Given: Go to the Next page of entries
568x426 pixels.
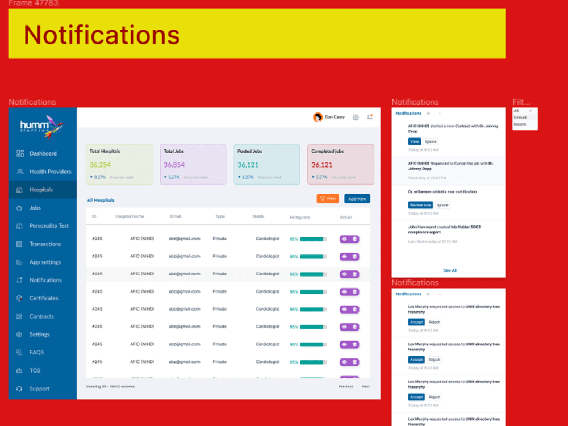Looking at the screenshot, I should click(x=365, y=386).
